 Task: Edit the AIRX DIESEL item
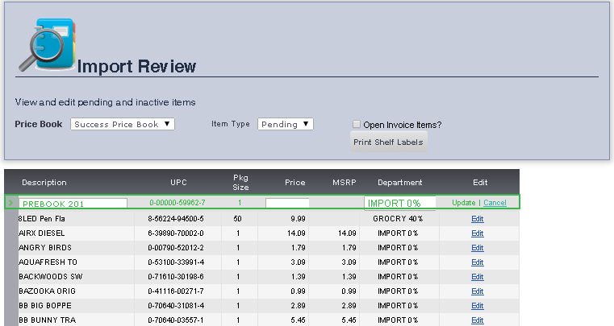pos(478,233)
